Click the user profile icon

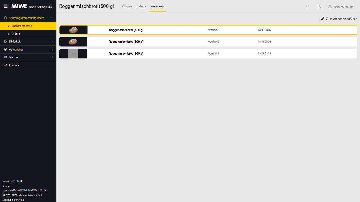click(x=330, y=6)
